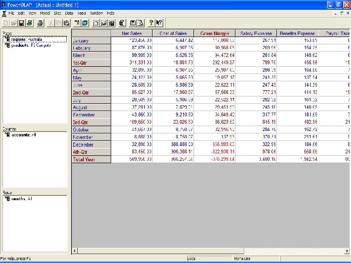Click the Cut scissors icon

click(51, 23)
